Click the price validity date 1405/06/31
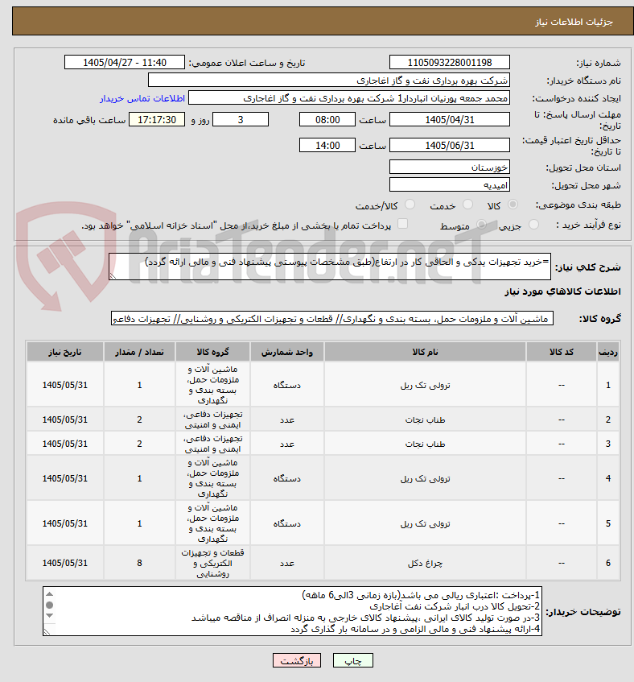 click(449, 145)
